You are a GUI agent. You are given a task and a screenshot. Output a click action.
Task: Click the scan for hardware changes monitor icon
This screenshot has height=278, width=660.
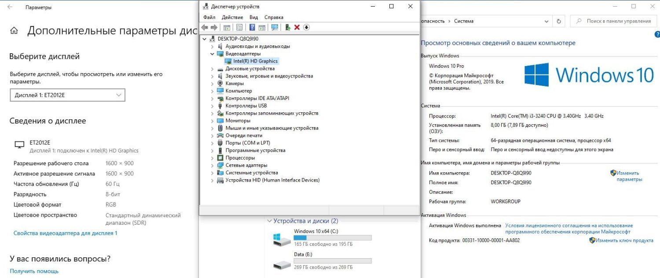coord(275,27)
